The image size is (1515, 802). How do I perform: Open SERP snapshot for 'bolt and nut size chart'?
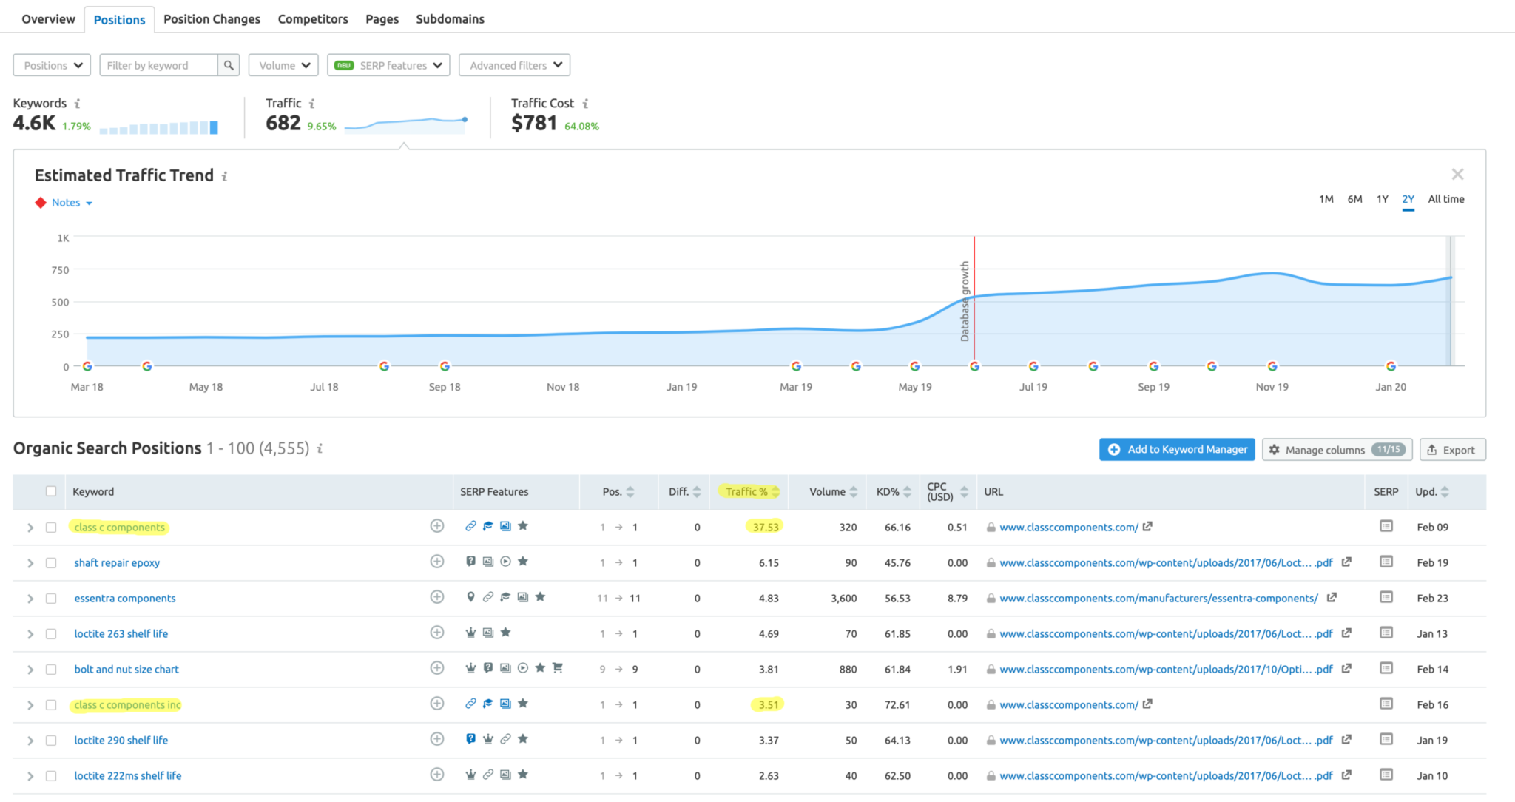tap(1386, 668)
